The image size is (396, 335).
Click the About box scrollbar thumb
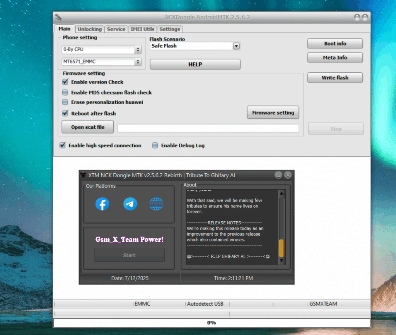click(282, 248)
